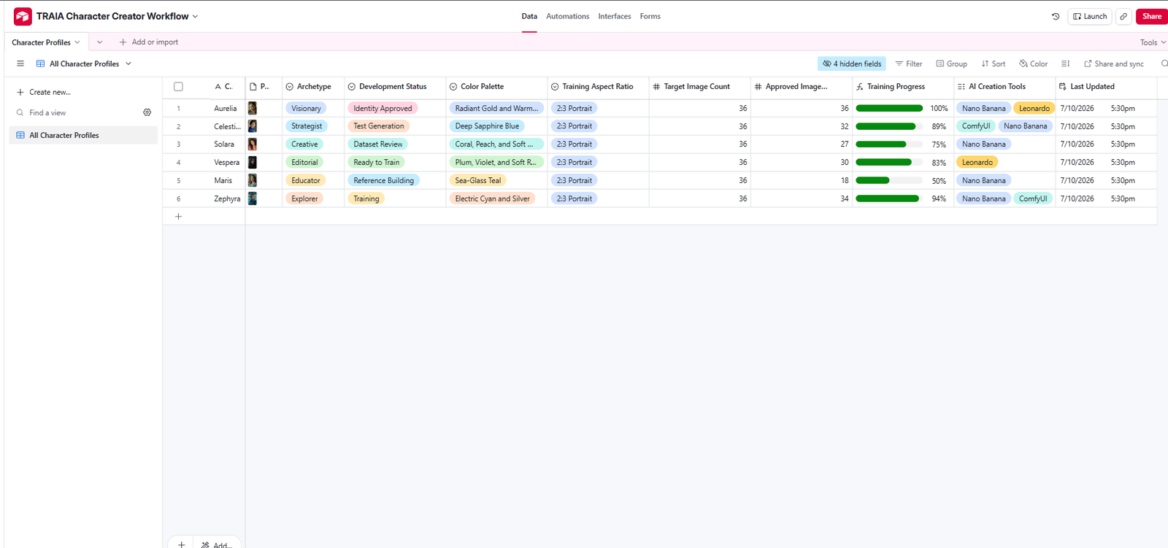1168x548 pixels.
Task: Click Create new... in sidebar
Action: coord(44,92)
